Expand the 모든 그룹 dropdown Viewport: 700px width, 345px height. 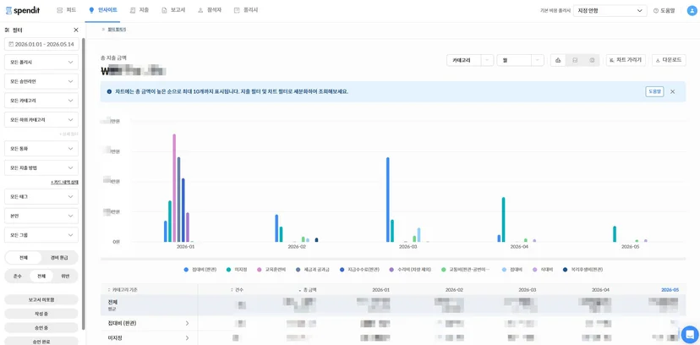pos(41,235)
